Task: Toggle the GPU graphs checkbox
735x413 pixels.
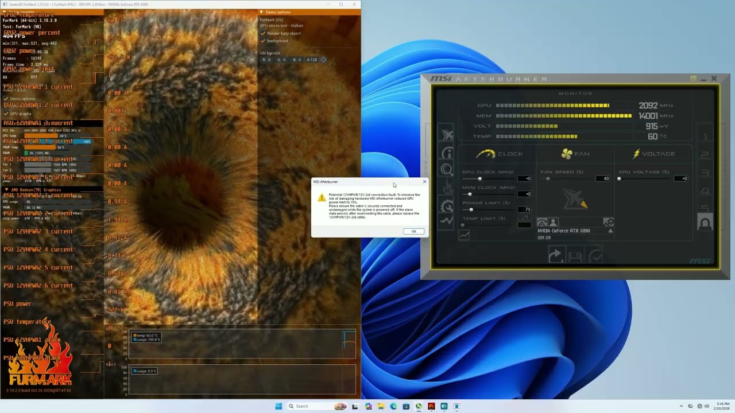Action: click(6, 114)
